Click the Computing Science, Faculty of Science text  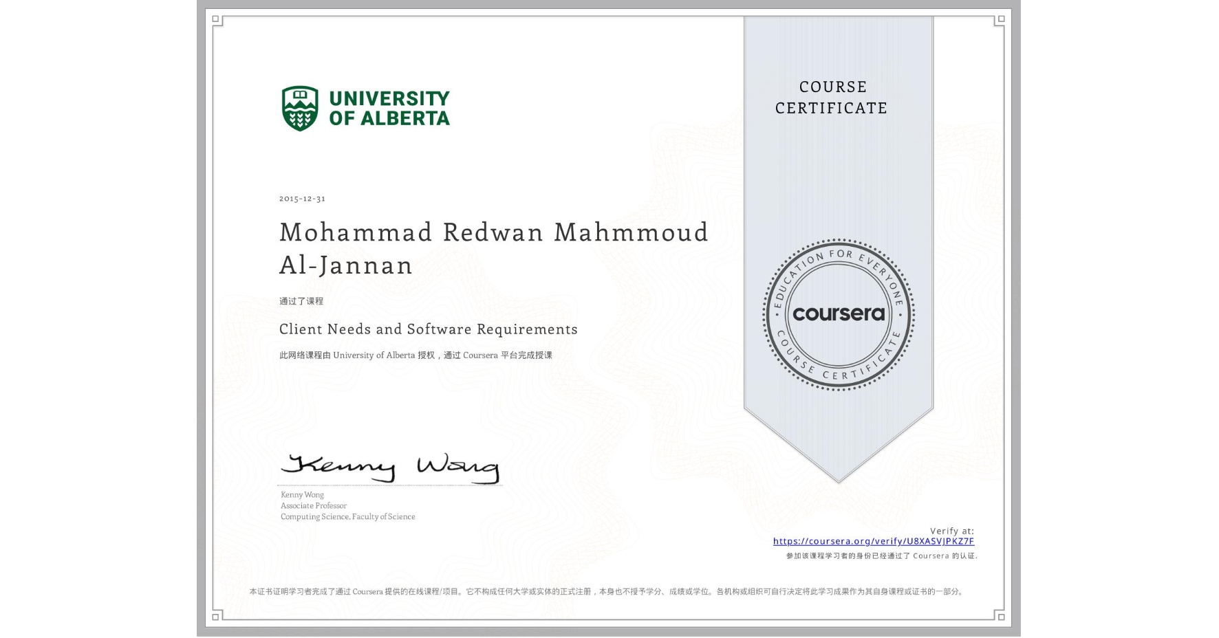pos(347,516)
